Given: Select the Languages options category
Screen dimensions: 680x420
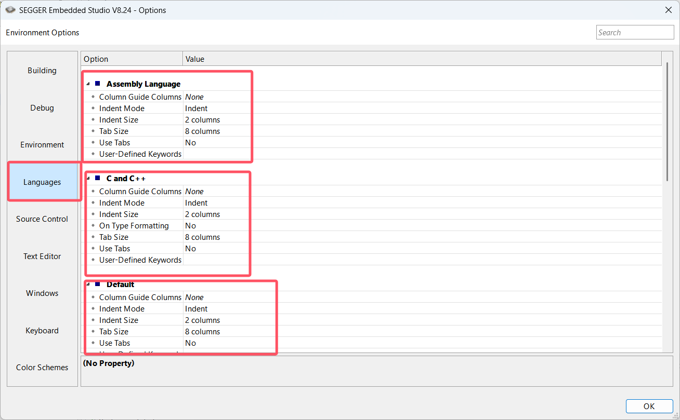Looking at the screenshot, I should point(42,182).
